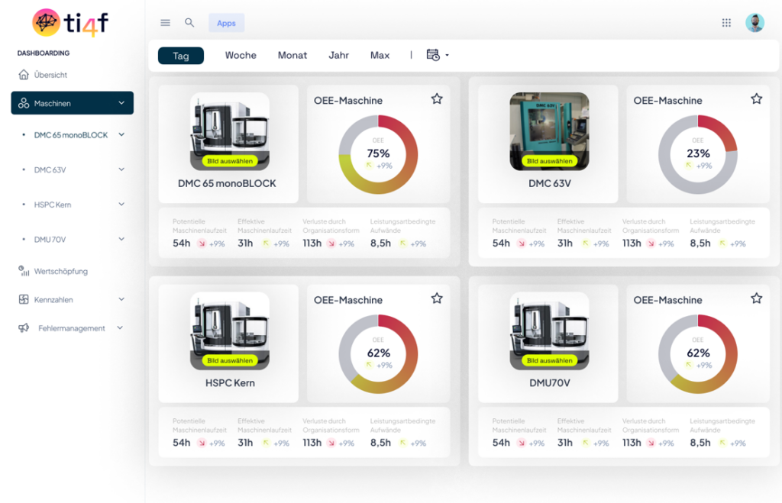The height and width of the screenshot is (503, 782).
Task: Select HSPC Kern in sidebar
Action: pos(53,205)
